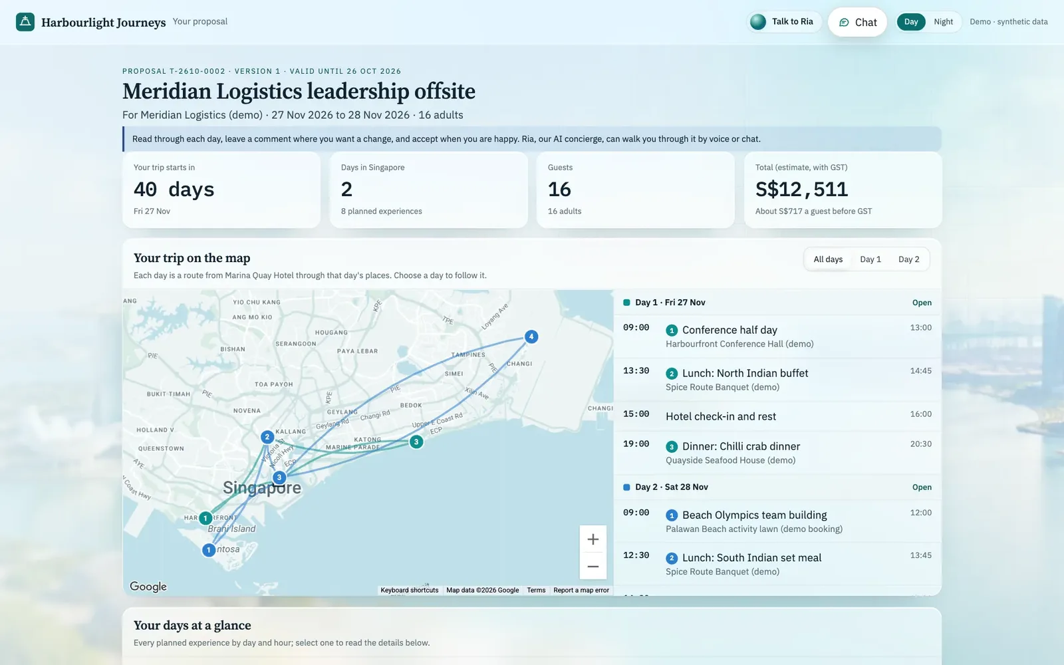
Task: Collapse Day 2 Sat 28 Nov section
Action: (x=777, y=487)
